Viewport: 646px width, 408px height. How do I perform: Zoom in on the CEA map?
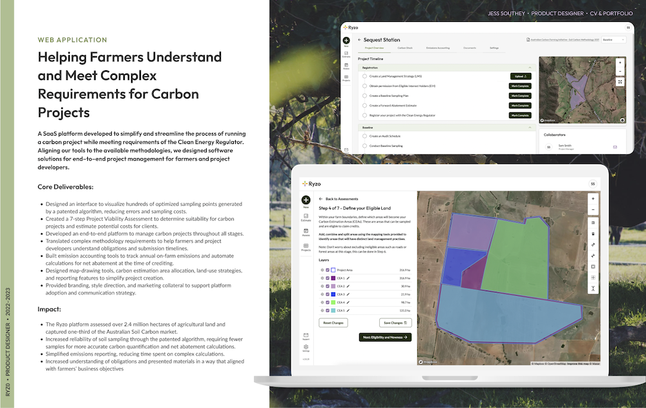click(592, 199)
